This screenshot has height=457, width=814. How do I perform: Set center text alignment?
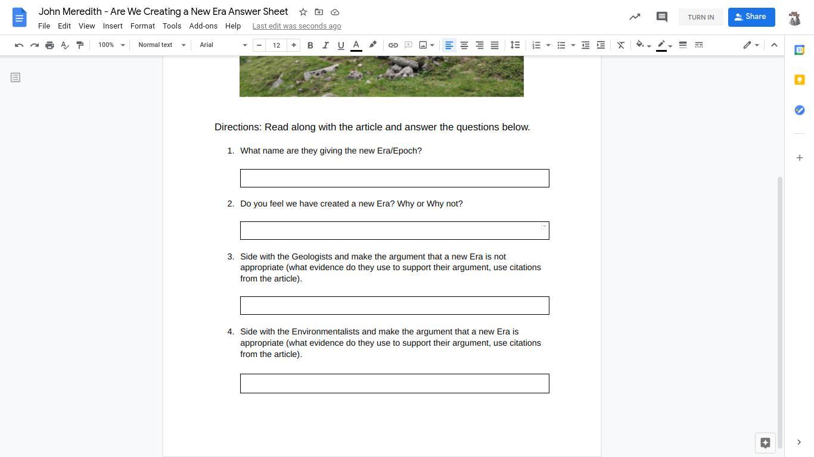click(464, 45)
